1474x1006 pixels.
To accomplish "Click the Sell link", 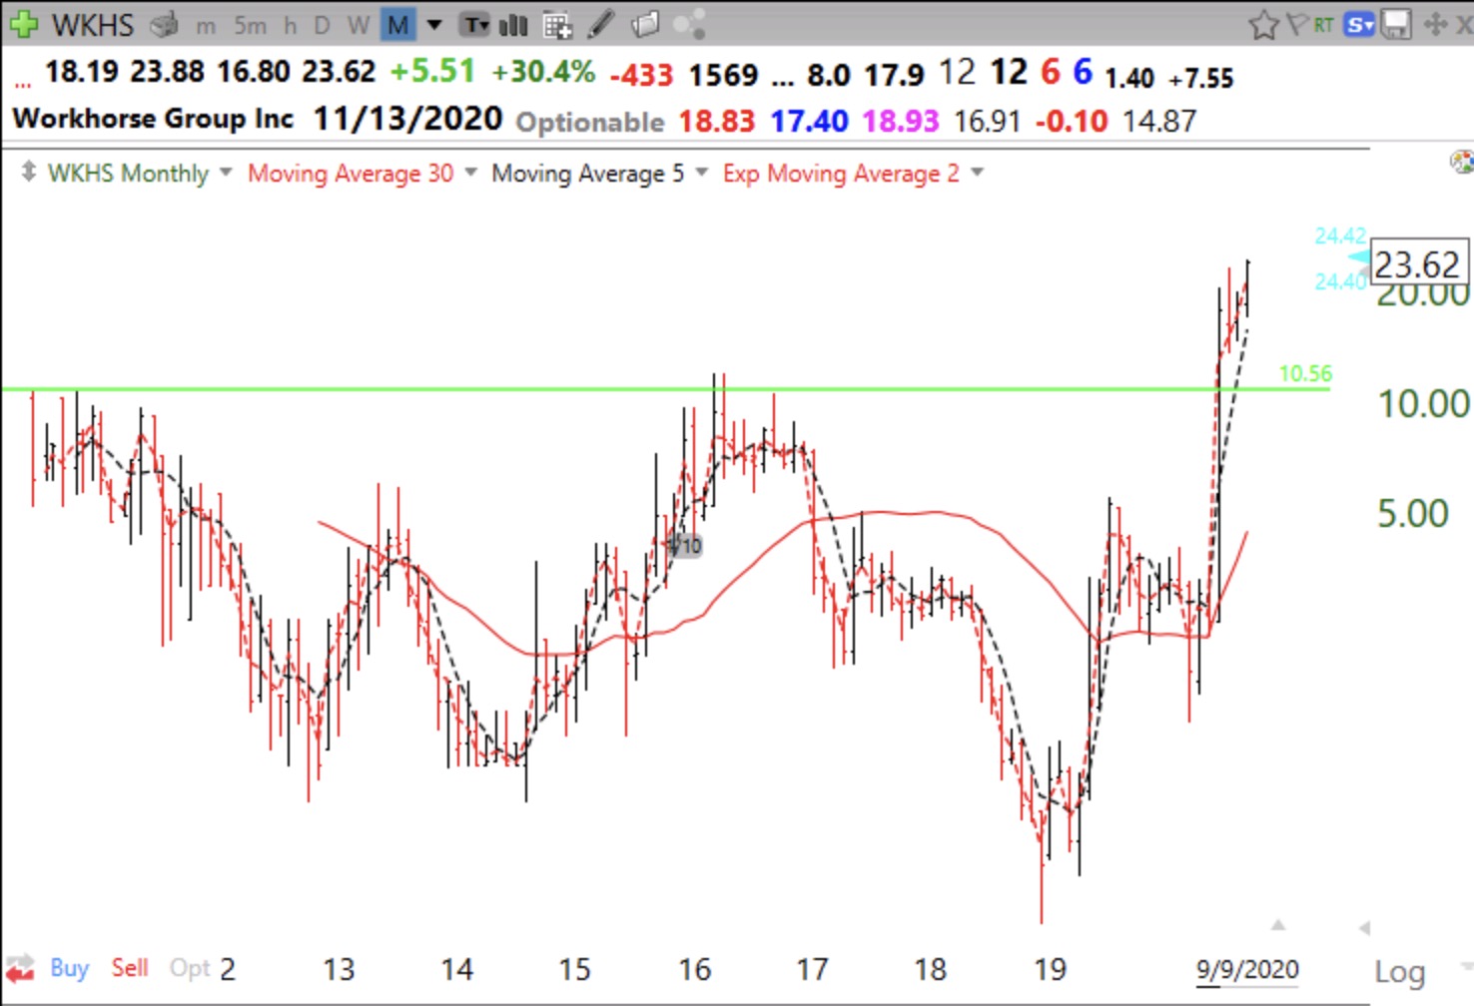I will [130, 968].
